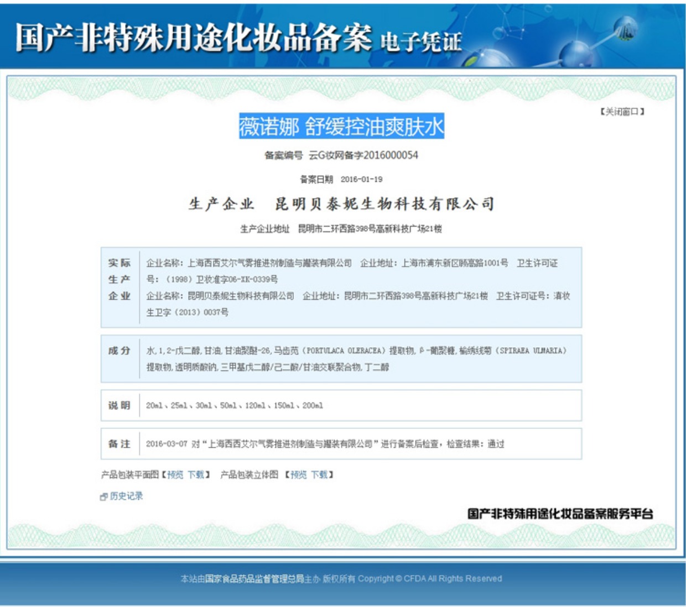This screenshot has height=607, width=686.
Task: Click the 国产非特殊用途化妆品备案服务平台 footer label
Action: tap(560, 514)
